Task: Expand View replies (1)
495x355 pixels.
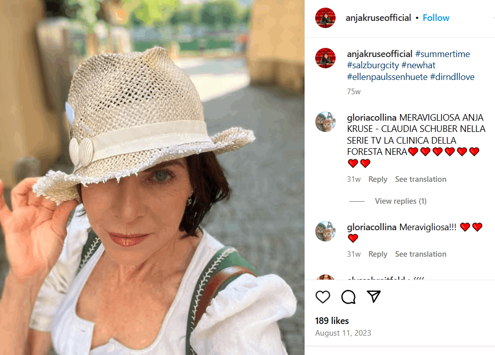Action: [401, 201]
